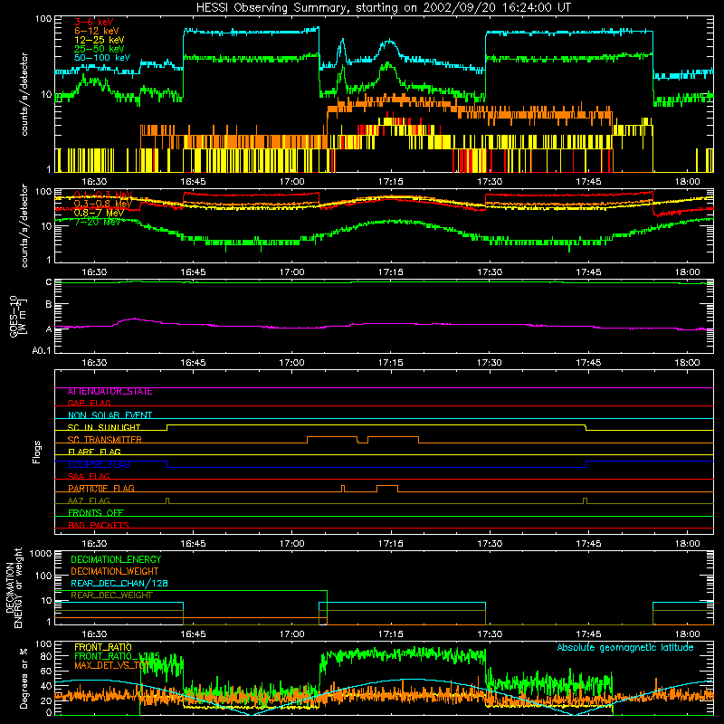Click the FRONT_RATIO legend label
Image resolution: width=724 pixels, height=724 pixels.
[103, 647]
